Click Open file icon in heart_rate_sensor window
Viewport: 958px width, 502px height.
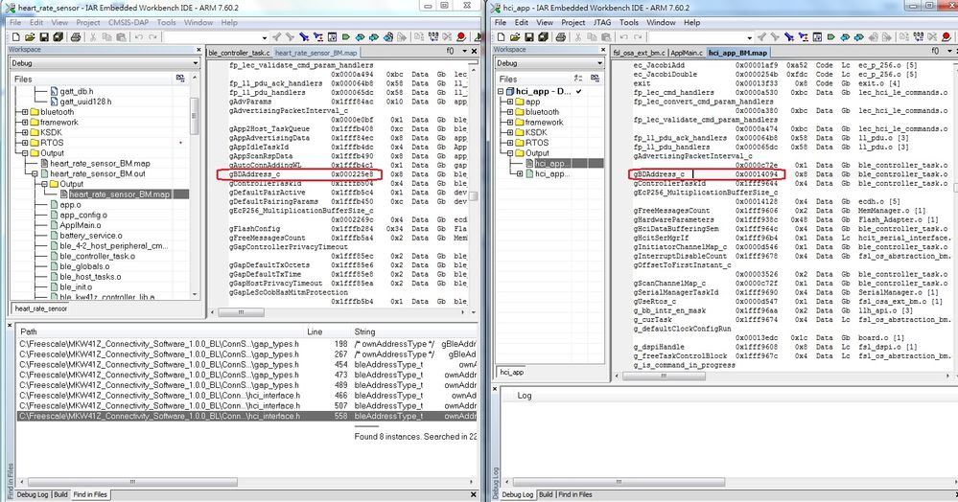(x=30, y=37)
